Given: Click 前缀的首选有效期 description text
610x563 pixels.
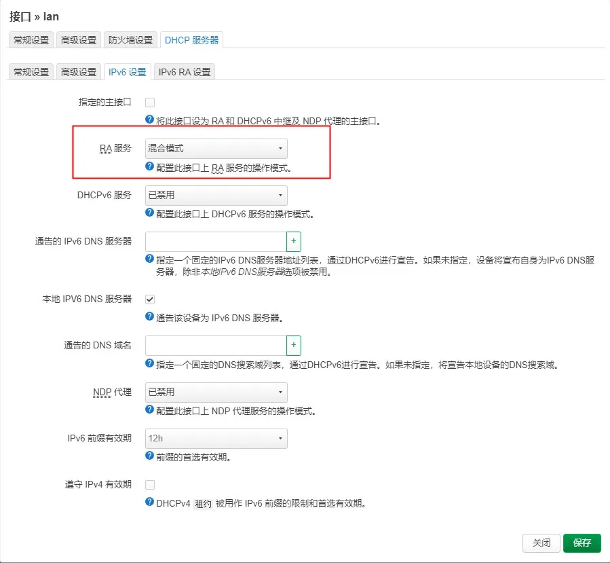Looking at the screenshot, I should [x=193, y=457].
